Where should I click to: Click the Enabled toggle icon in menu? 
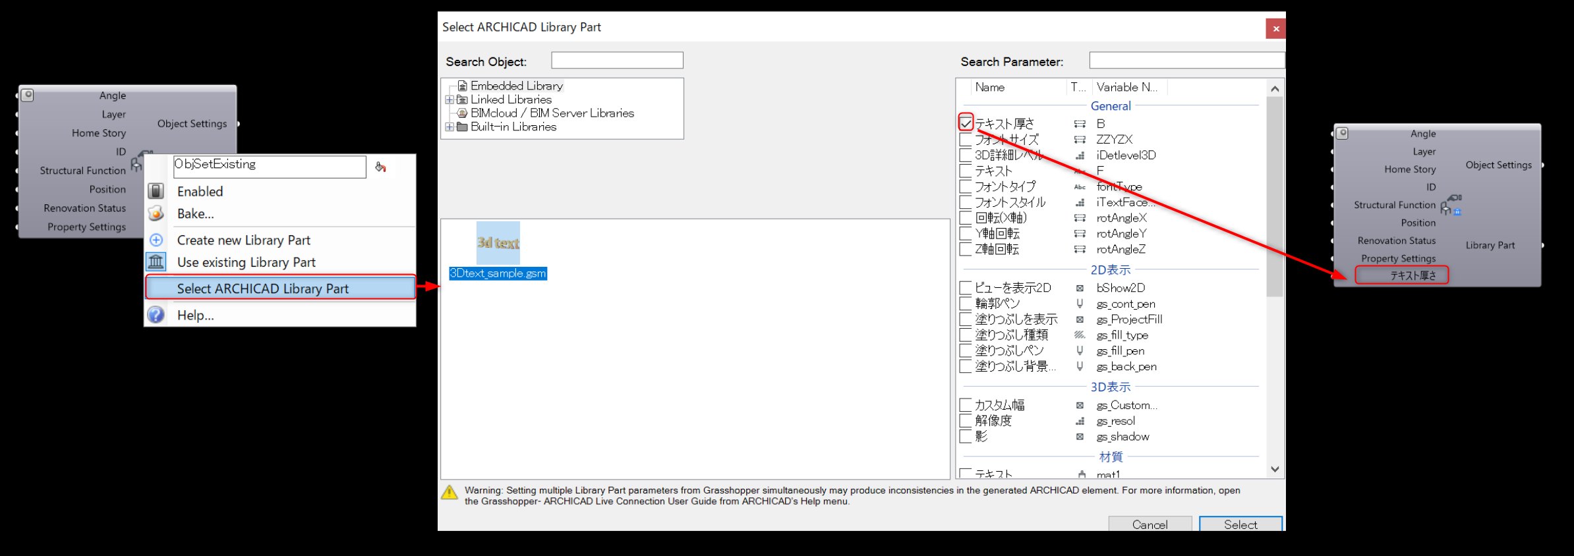pyautogui.click(x=156, y=191)
